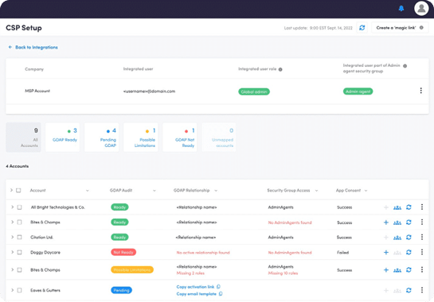Click the Create a 'magic link' button
434x302 pixels.
tap(400, 28)
